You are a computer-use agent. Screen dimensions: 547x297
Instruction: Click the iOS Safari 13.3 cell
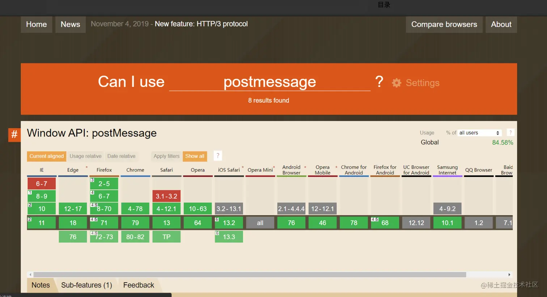[229, 237]
